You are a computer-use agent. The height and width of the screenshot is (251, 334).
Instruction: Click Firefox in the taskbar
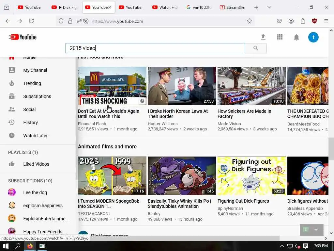coord(30,246)
